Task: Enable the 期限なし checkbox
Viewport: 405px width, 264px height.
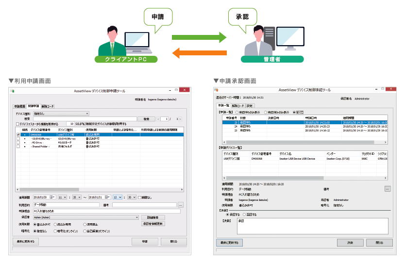Action: [x=139, y=198]
